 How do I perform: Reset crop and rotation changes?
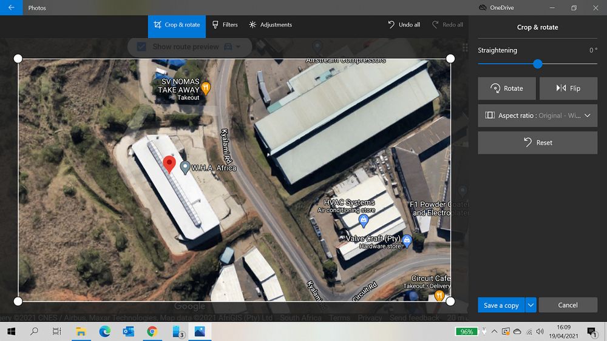(537, 143)
